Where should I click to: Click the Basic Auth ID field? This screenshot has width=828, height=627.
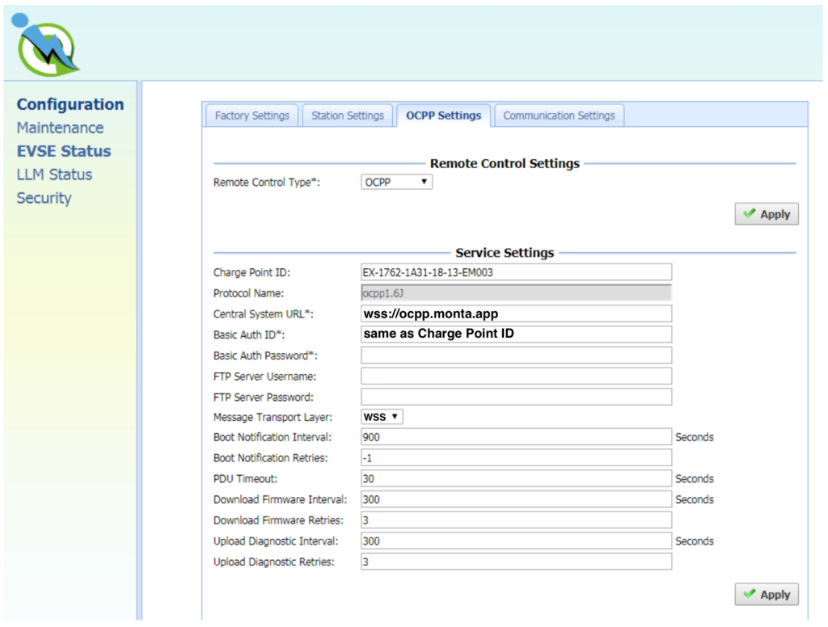coord(517,335)
